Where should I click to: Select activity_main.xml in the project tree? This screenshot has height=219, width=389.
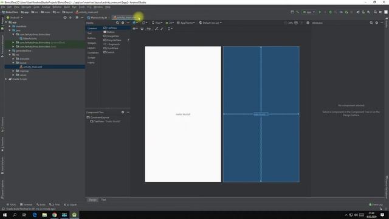(31, 67)
